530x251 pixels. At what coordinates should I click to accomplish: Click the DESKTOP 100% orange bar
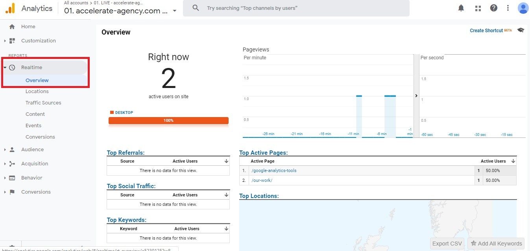[168, 121]
